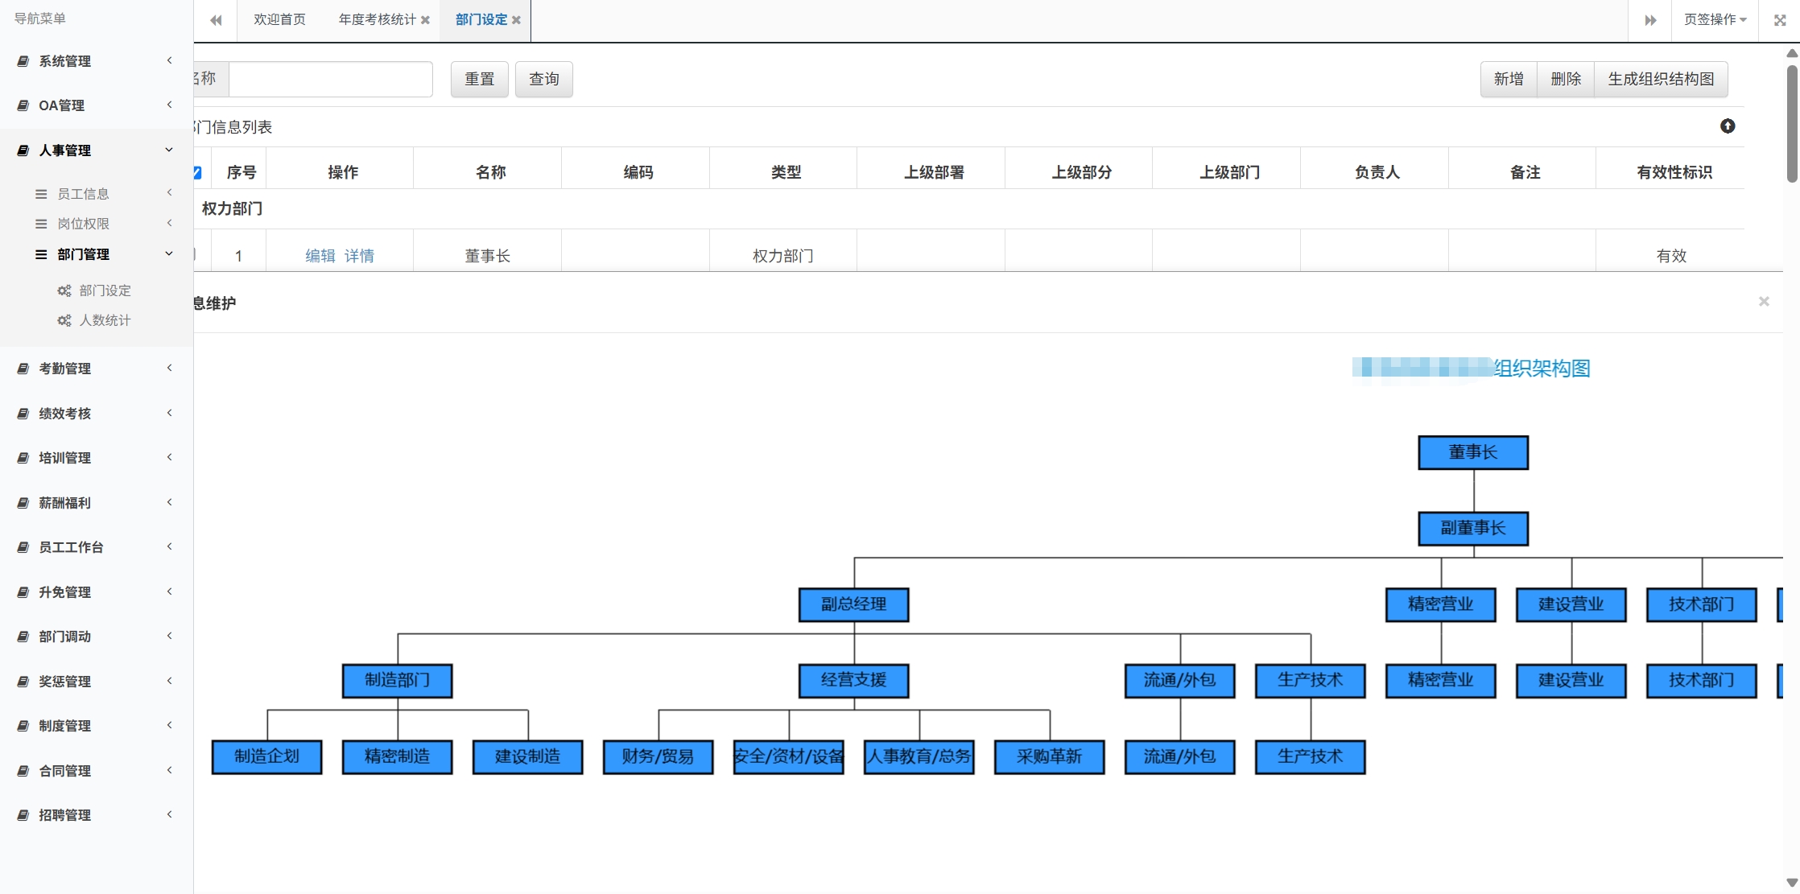Click gear icon beside 人数统计
This screenshot has height=894, width=1800.
pyautogui.click(x=64, y=320)
